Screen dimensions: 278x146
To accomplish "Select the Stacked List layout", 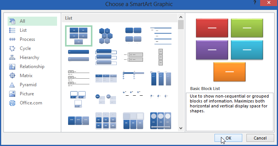I will click(x=106, y=99).
